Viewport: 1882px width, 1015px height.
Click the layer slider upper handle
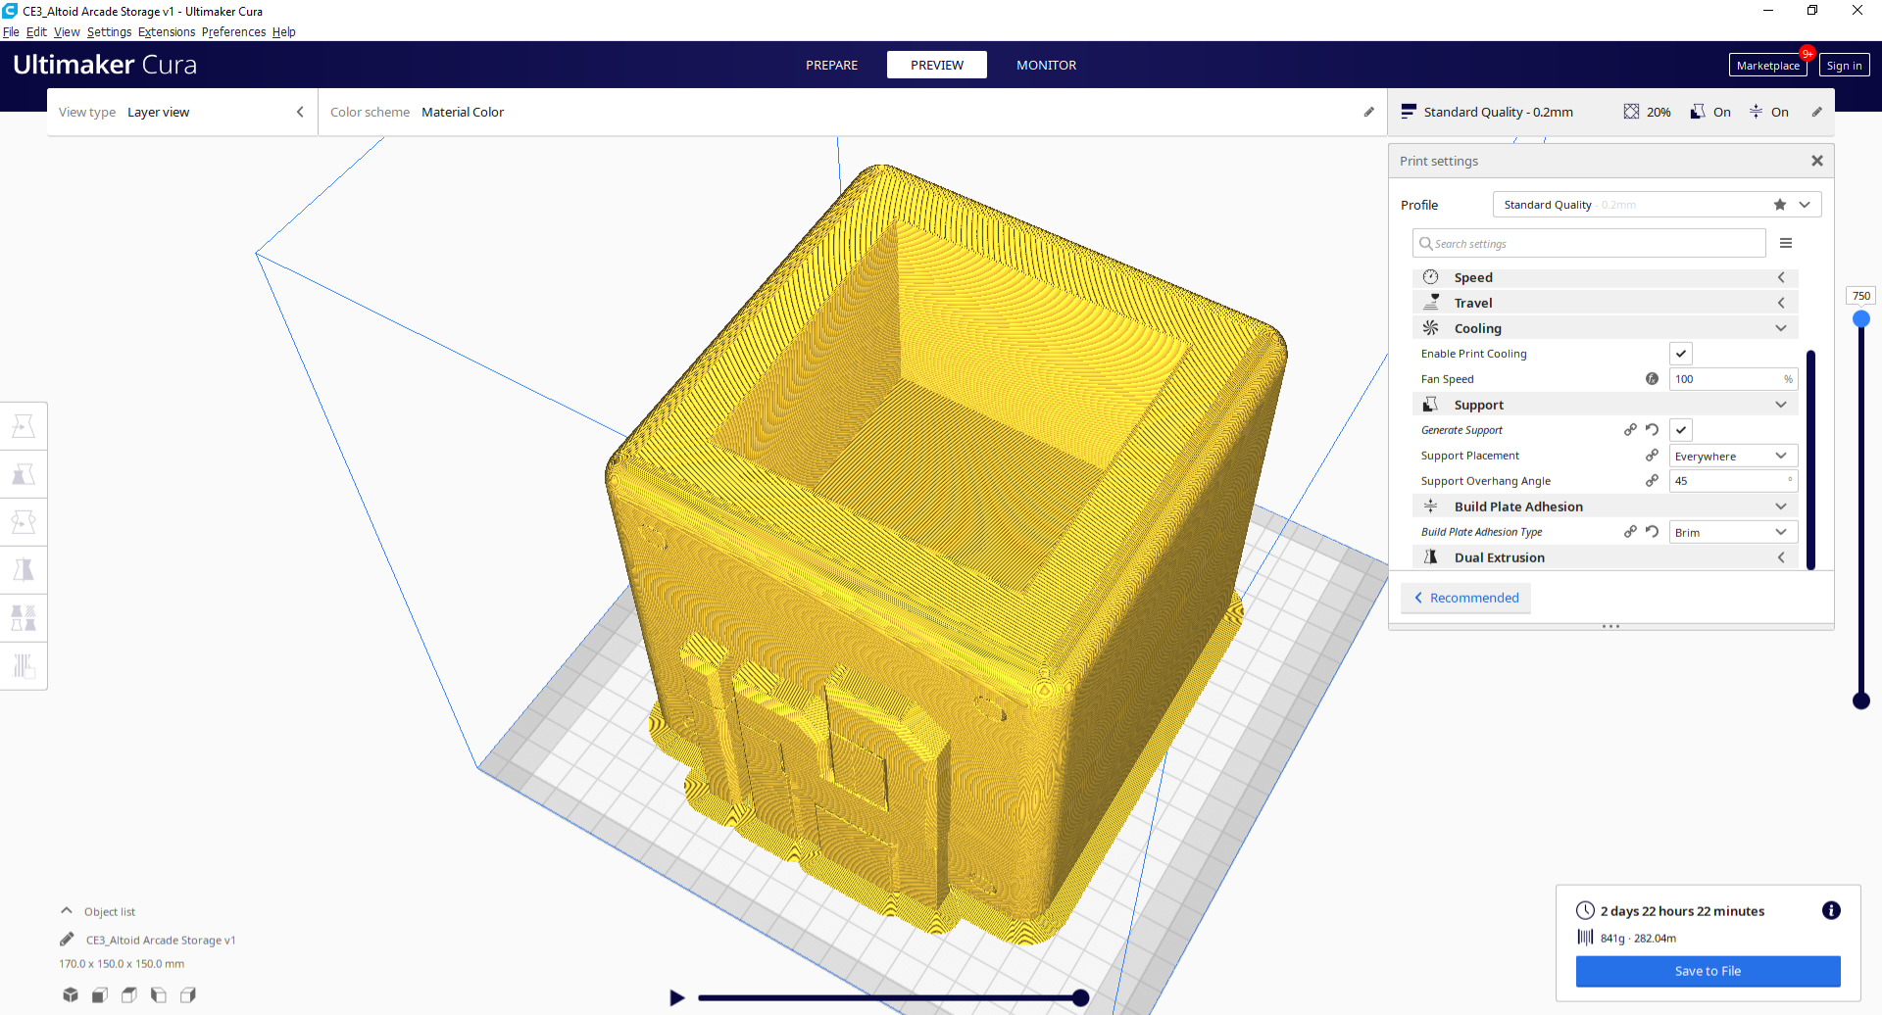pos(1860,318)
